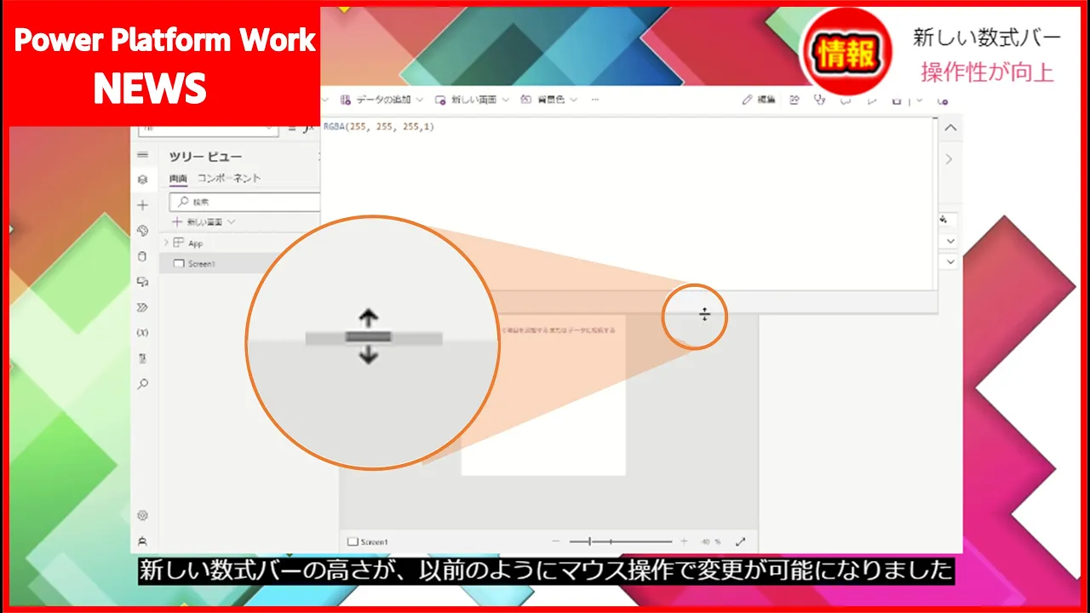
Task: Switch to the Screens tab
Action: 178,178
